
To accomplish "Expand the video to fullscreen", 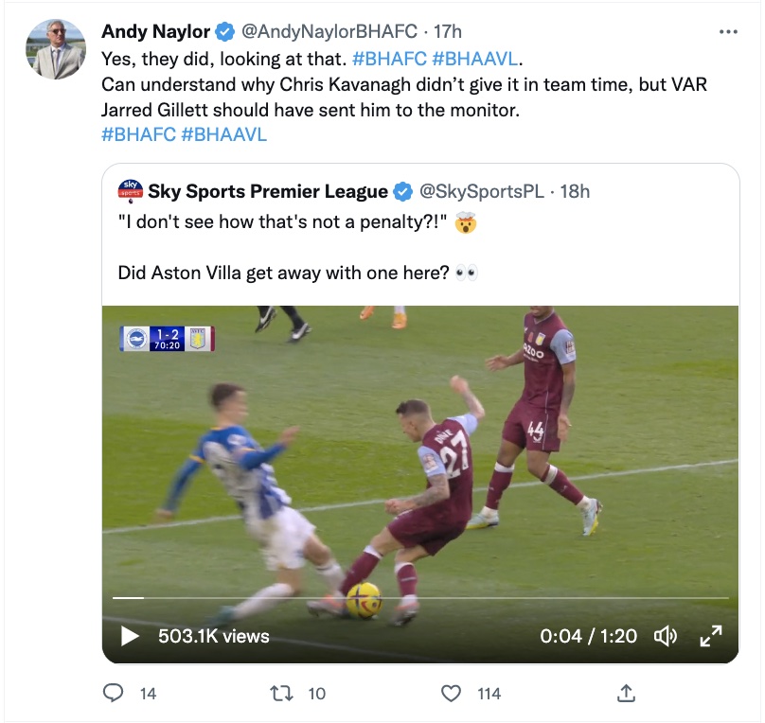I will coord(711,636).
